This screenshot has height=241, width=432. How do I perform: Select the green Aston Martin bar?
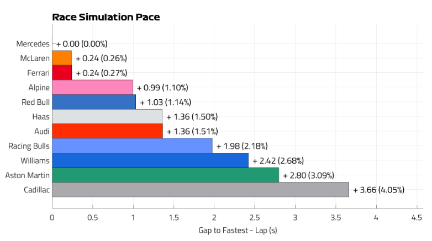pyautogui.click(x=165, y=175)
